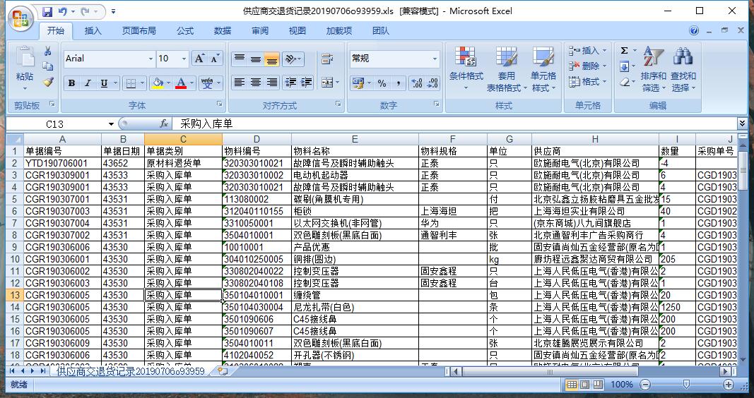Click the AutoSum sigma icon

click(x=624, y=51)
